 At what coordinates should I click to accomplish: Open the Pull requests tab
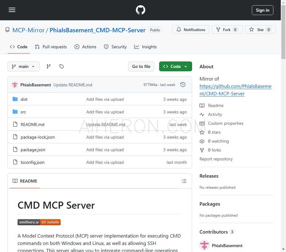[51, 47]
